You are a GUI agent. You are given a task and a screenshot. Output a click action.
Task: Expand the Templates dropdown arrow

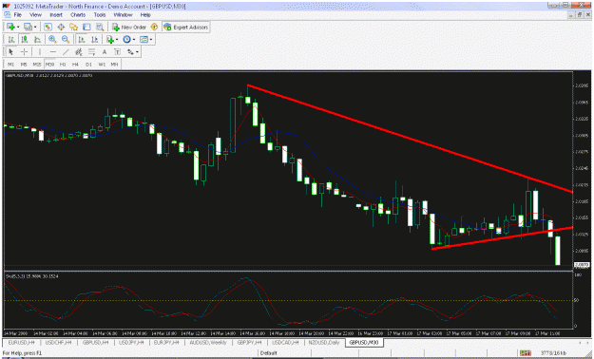tap(151, 40)
